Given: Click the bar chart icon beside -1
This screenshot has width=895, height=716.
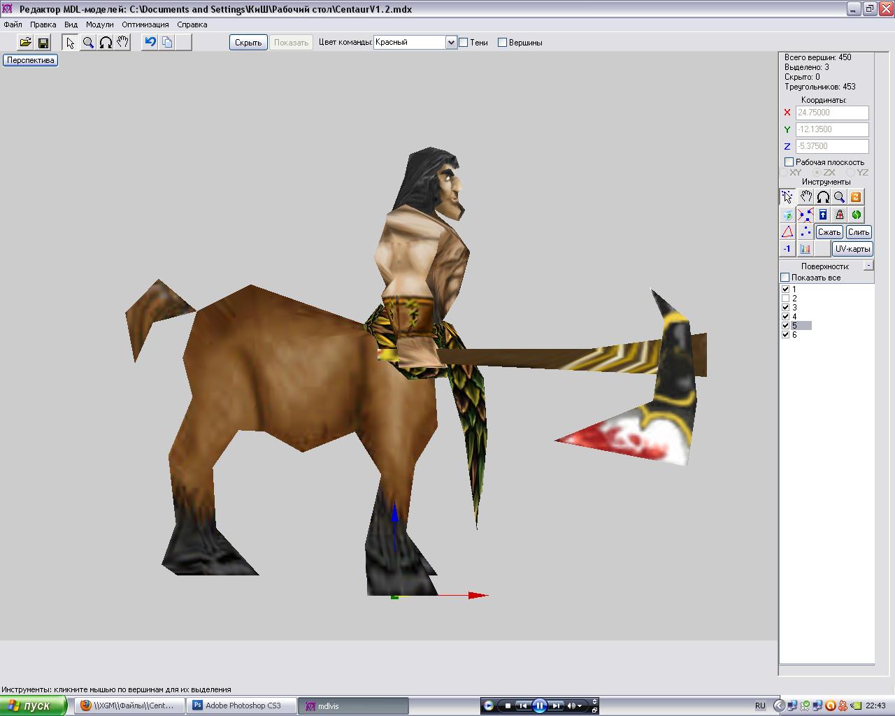Looking at the screenshot, I should pos(805,248).
